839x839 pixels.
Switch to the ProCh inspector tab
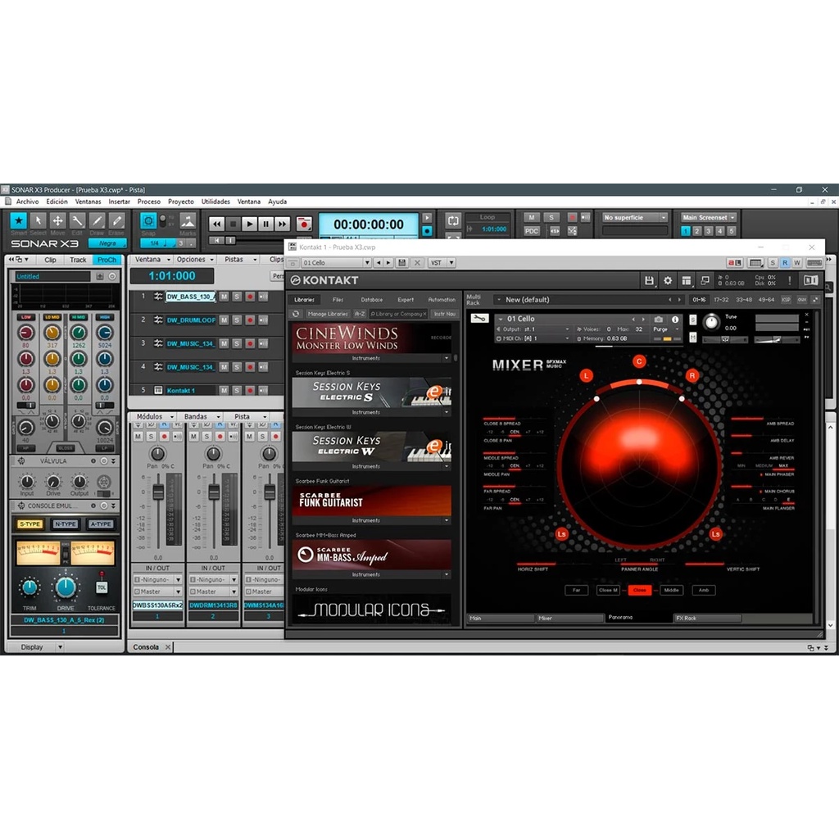[x=107, y=260]
